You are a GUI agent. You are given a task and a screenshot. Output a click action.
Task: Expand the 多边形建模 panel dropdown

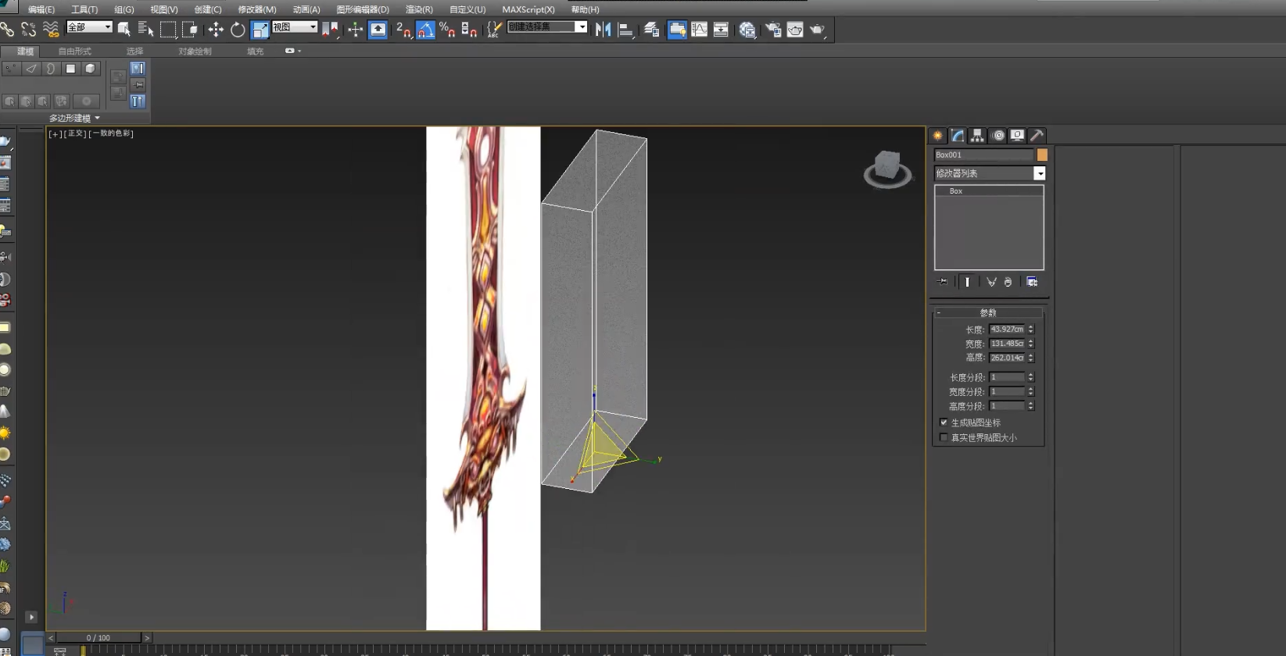click(x=74, y=118)
